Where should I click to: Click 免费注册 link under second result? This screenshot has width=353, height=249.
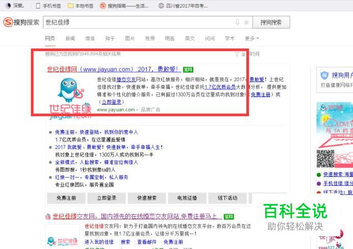coord(173,242)
